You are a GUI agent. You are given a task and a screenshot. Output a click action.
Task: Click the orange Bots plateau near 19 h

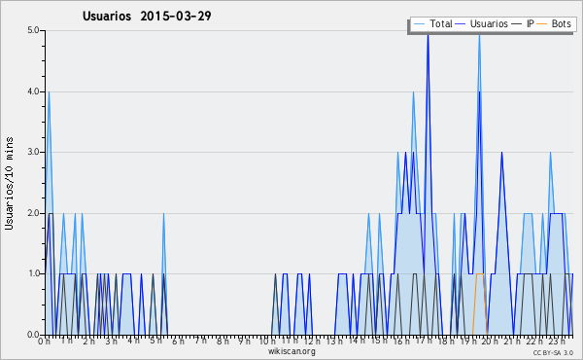[x=480, y=274]
